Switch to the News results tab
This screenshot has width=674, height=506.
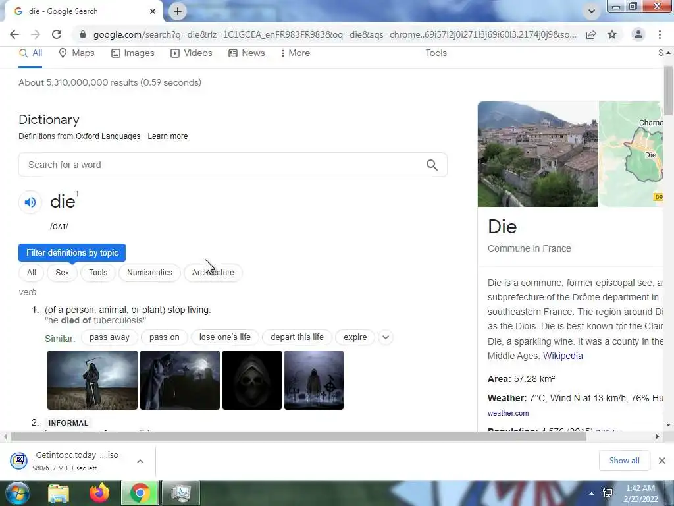(247, 53)
